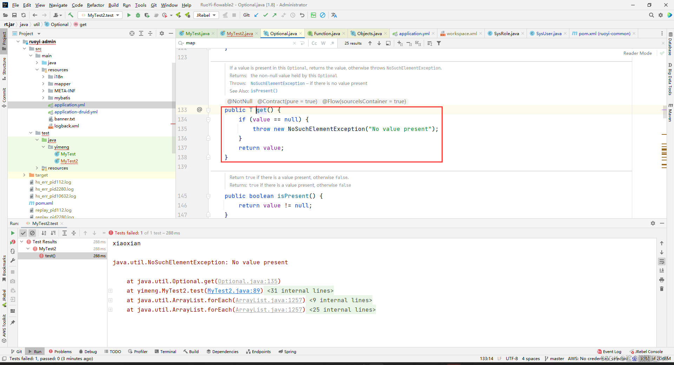674x365 pixels.
Task: Toggle Reader Mode in the editor
Action: click(x=637, y=53)
